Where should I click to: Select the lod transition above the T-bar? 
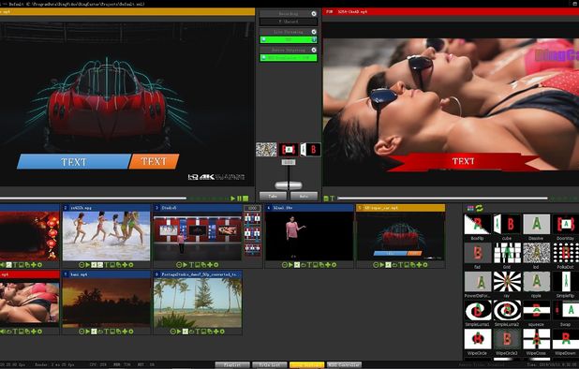coord(266,150)
